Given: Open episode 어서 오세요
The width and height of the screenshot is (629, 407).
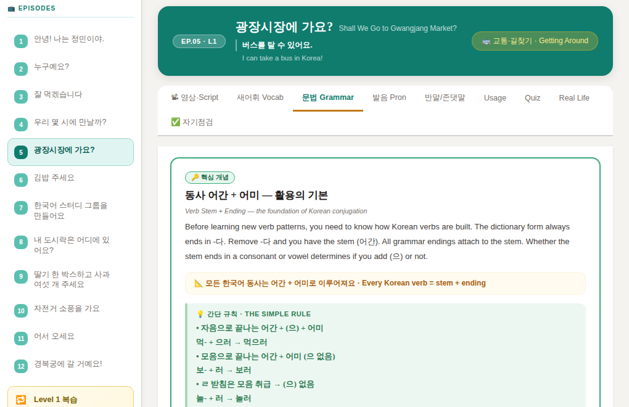Looking at the screenshot, I should pyautogui.click(x=70, y=339).
